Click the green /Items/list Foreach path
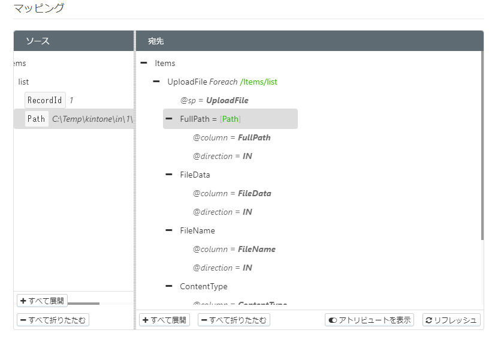This screenshot has width=495, height=345. tap(258, 82)
